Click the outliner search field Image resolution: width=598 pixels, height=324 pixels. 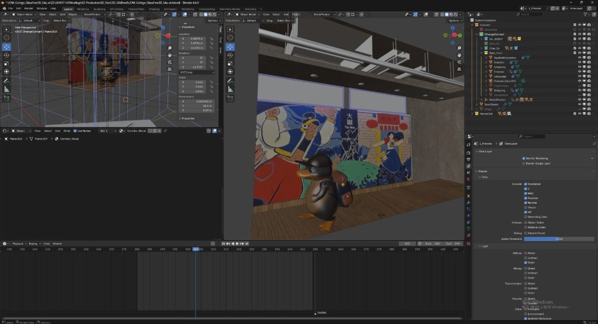529,14
